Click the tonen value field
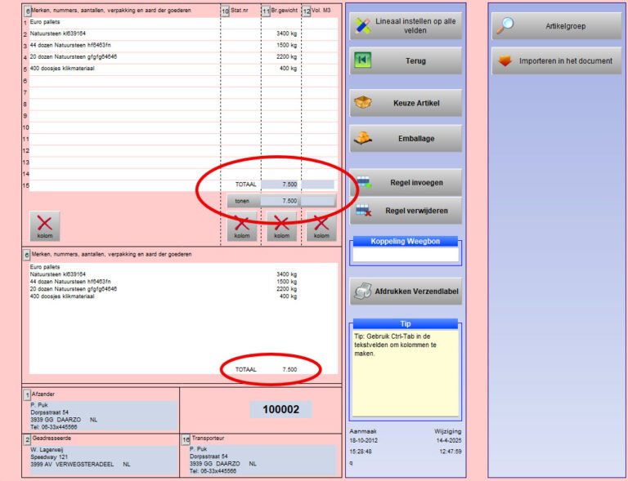Screen dimensions: 628x481 (x=280, y=200)
